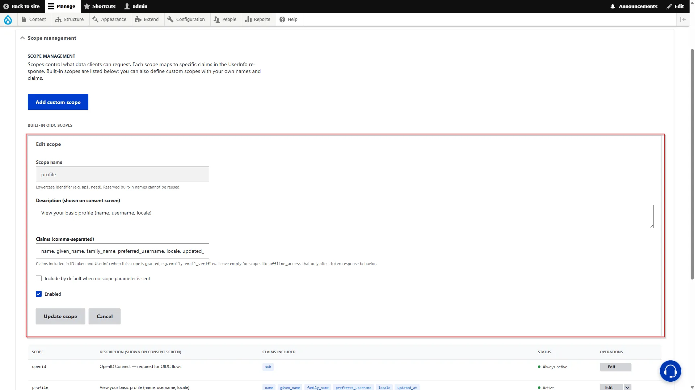Click the Edit pencil toggle
Image resolution: width=695 pixels, height=390 pixels.
(675, 6)
